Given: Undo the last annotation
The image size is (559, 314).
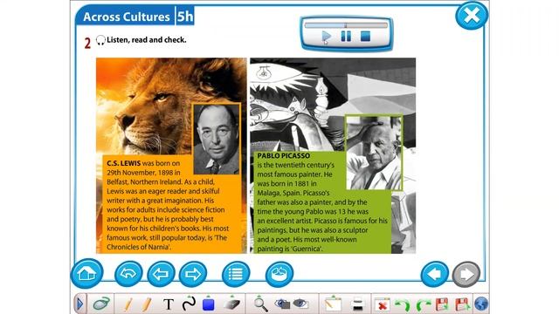Looking at the screenshot, I should pyautogui.click(x=403, y=304).
